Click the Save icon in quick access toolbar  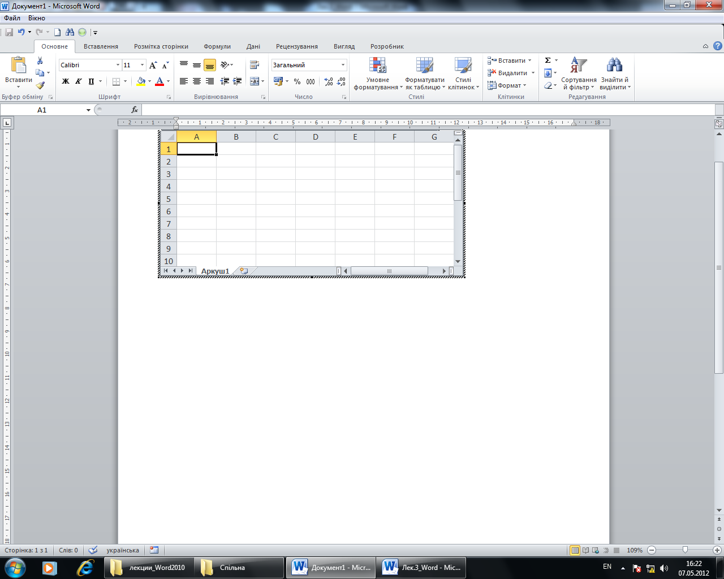click(9, 32)
